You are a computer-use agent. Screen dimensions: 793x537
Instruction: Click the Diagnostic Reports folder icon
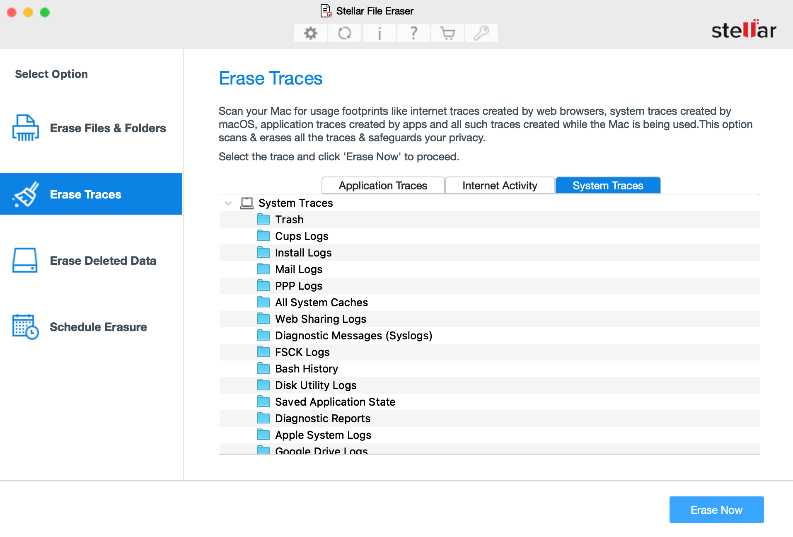[264, 418]
